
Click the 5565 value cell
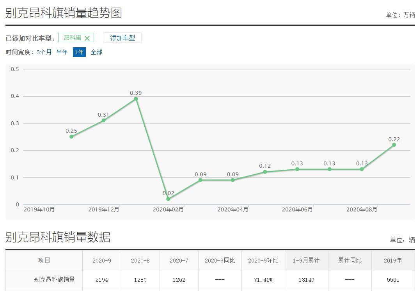click(x=393, y=280)
